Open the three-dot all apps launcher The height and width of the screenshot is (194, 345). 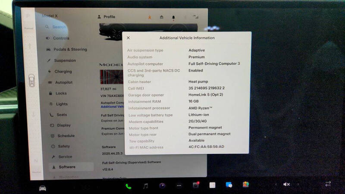click(179, 186)
